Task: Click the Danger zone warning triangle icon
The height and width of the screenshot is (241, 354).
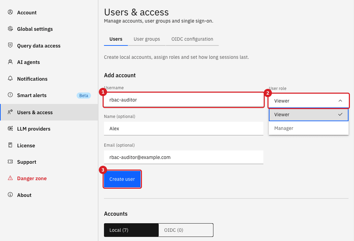Action: point(10,178)
